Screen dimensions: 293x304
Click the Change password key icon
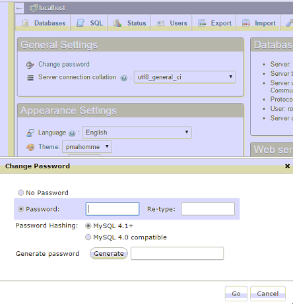30,65
